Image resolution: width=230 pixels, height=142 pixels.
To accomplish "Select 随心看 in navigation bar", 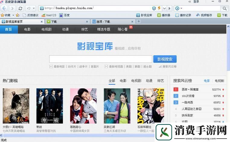I will [123, 29].
